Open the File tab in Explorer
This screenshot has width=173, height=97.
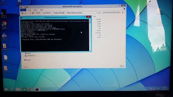point(23,10)
